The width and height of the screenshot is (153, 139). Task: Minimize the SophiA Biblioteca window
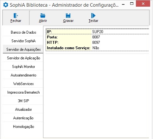(x=123, y=4)
